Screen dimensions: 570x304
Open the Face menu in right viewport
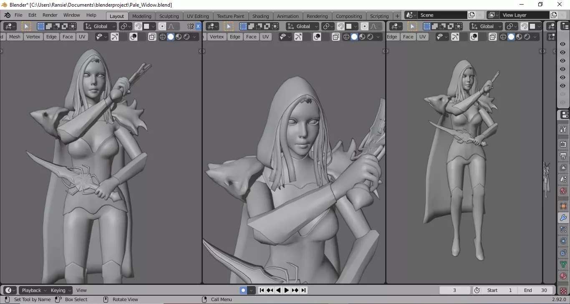408,37
